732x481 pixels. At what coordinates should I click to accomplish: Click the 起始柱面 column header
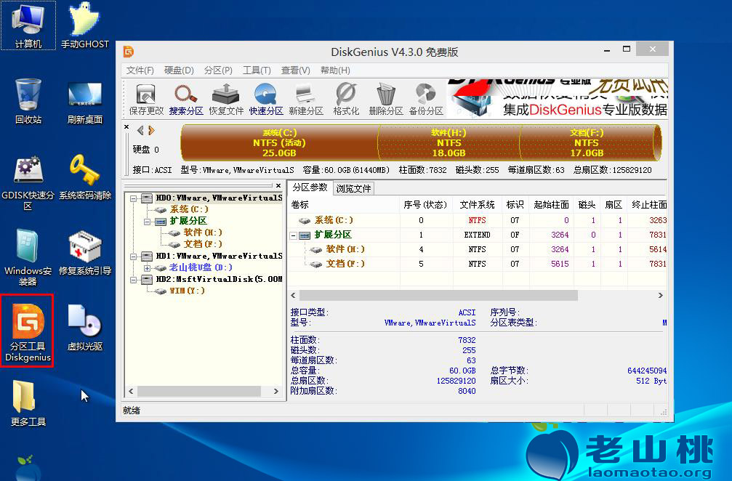coord(551,205)
